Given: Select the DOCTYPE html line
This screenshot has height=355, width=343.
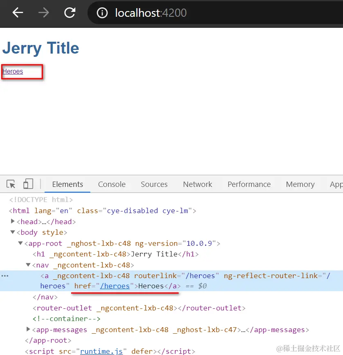Looking at the screenshot, I should (x=41, y=200).
